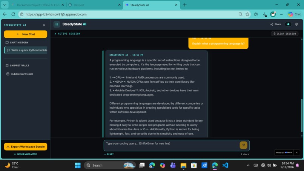Go back in the browser
Viewport: 304px width, 171px height.
(5, 14)
